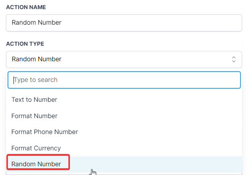Choose 'Format Number' from the list
Viewport: 252px width, 175px height.
point(35,116)
